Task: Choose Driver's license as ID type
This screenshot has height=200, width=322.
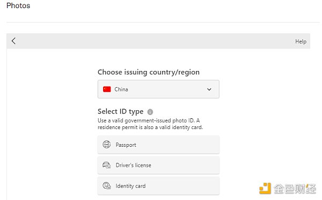Action: point(158,165)
